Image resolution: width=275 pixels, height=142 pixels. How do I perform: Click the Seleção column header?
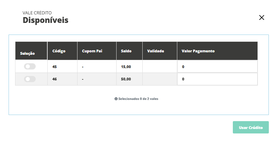coord(27,53)
